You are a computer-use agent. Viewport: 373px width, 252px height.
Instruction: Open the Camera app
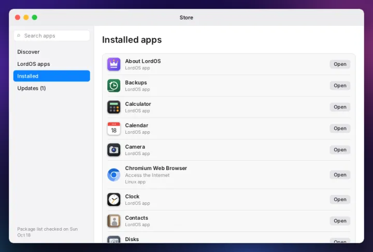pyautogui.click(x=340, y=150)
